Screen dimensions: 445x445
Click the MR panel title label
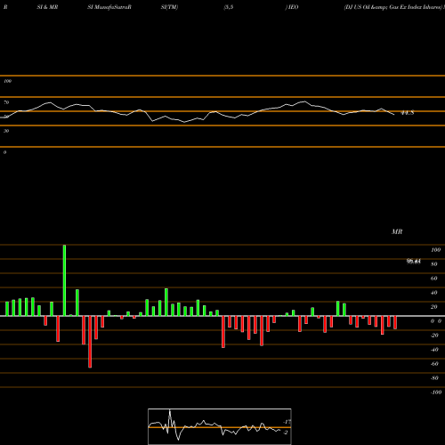tap(397, 231)
